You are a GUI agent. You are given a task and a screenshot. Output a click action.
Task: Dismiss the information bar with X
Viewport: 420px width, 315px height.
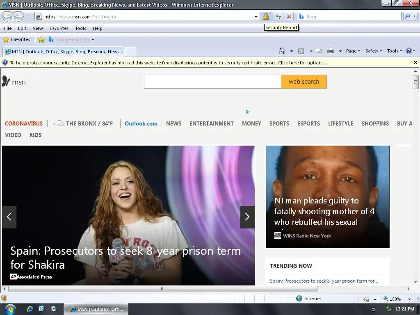tap(415, 62)
